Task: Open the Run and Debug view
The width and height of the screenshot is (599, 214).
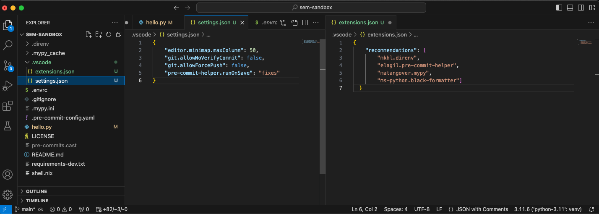Action: pyautogui.click(x=8, y=86)
